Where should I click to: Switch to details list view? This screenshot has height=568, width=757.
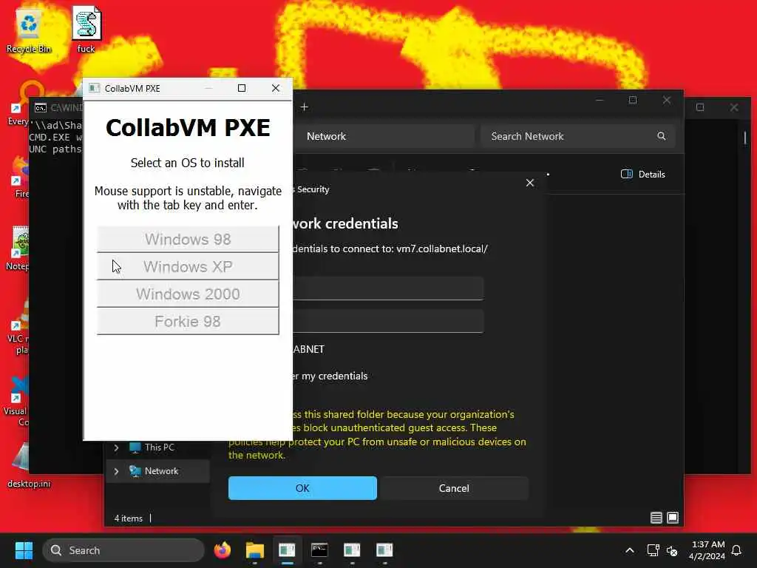pyautogui.click(x=656, y=518)
